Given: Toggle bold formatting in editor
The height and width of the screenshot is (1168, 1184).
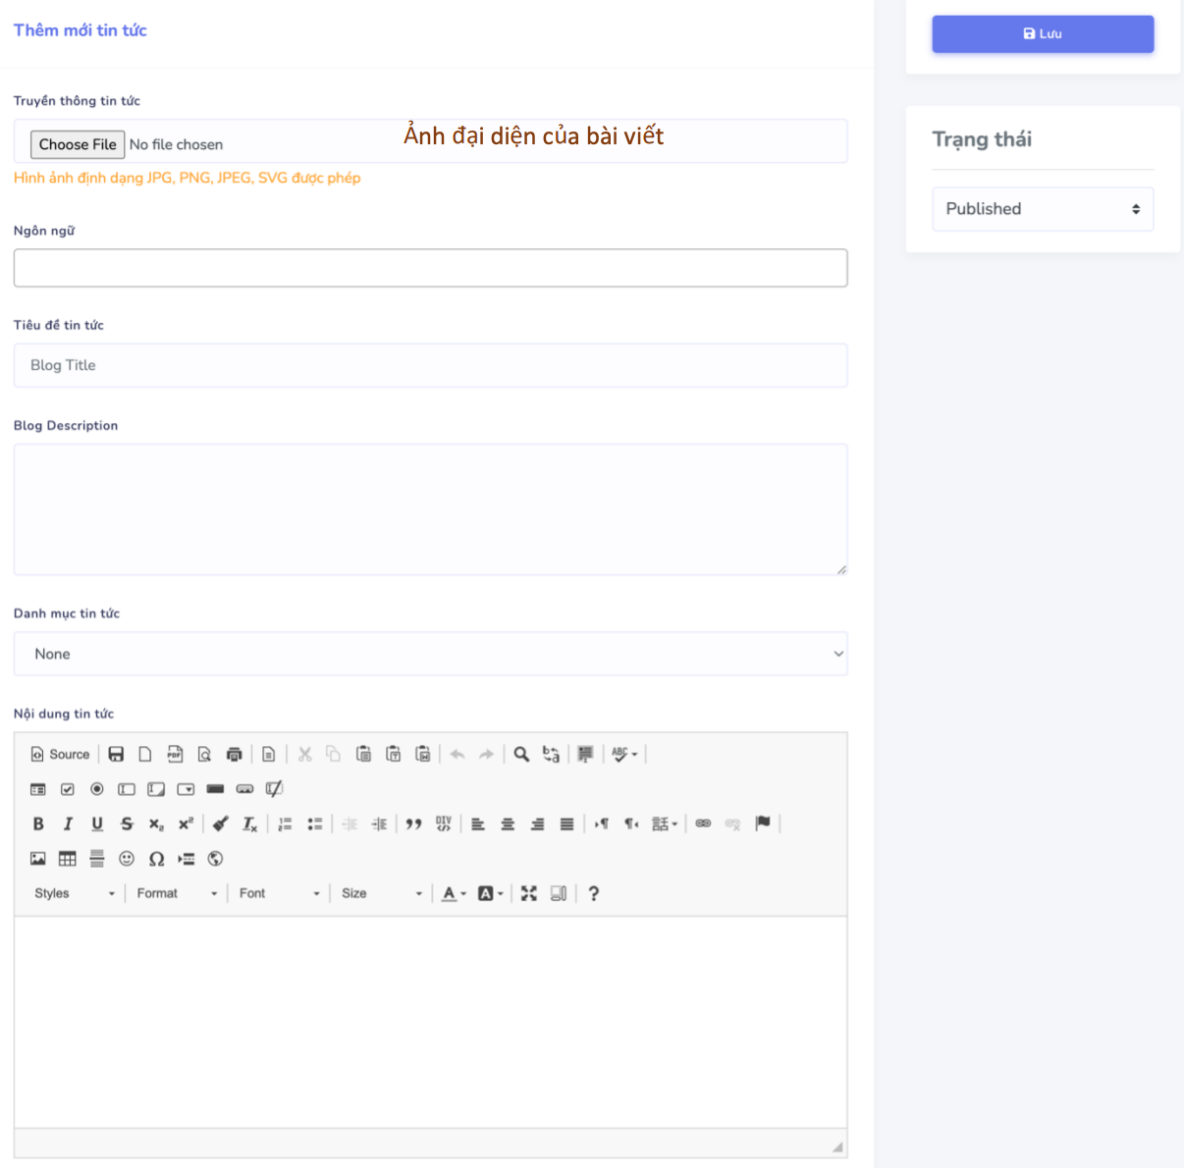Looking at the screenshot, I should 38,823.
